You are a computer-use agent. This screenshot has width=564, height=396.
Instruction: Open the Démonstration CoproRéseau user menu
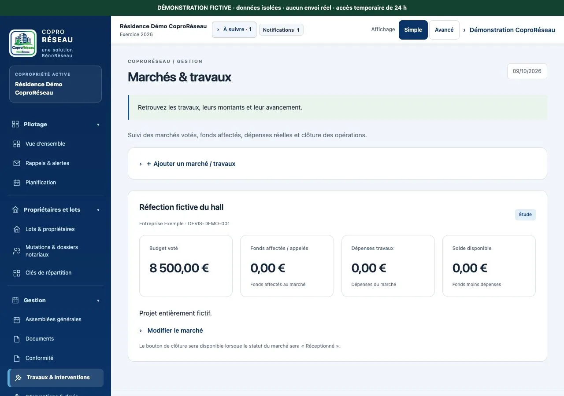click(x=509, y=30)
